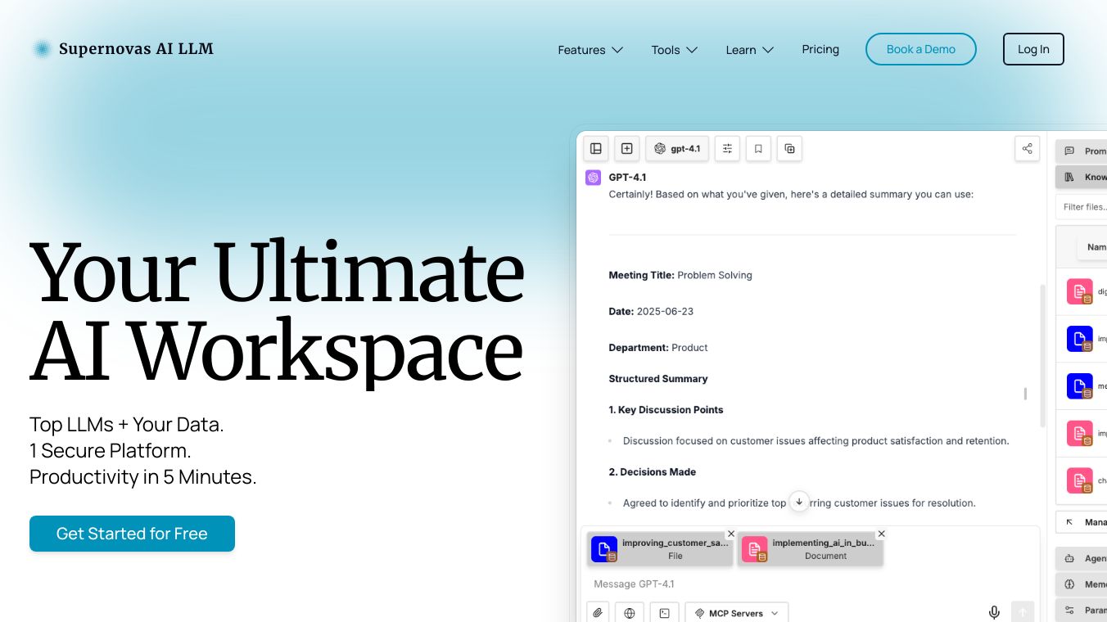Click the paperclip attach file icon
1107x622 pixels.
coord(599,612)
